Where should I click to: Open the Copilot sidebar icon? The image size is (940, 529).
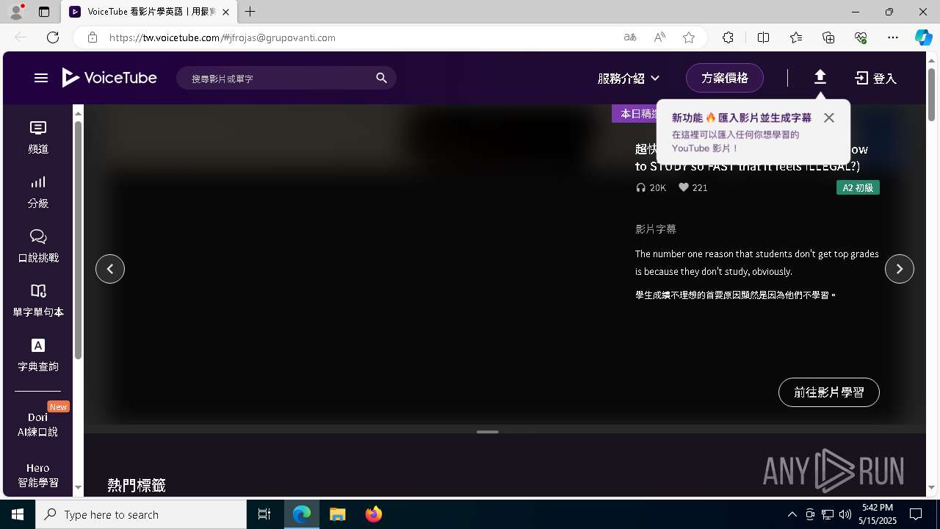pos(923,37)
